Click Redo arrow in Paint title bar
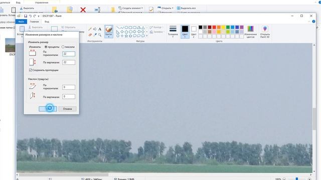The image size is (321, 180). tap(35, 16)
